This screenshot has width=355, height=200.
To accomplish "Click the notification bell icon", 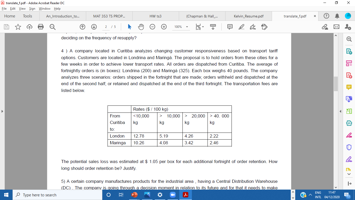I will [x=337, y=16].
